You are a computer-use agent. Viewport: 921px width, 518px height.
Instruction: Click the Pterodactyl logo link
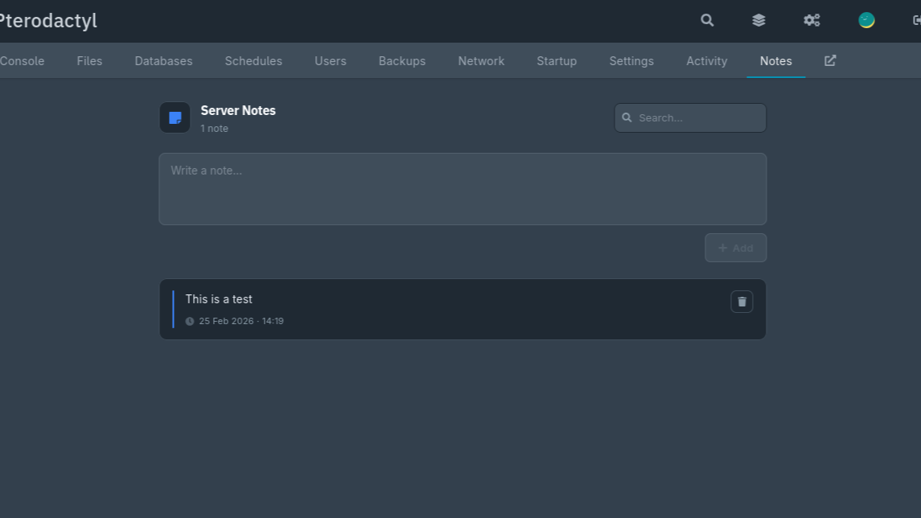tap(48, 21)
